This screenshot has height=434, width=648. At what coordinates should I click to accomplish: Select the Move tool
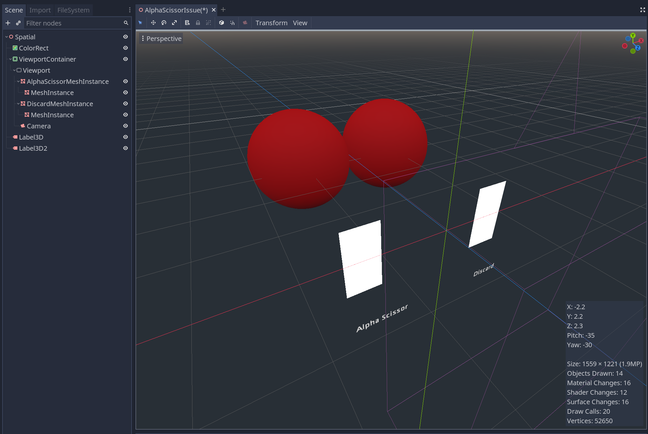(x=153, y=23)
